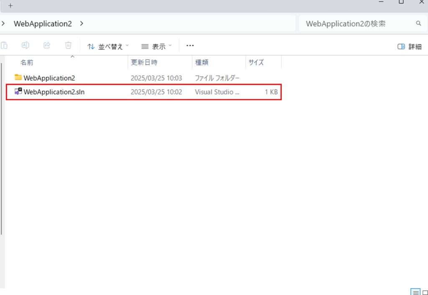Image resolution: width=428 pixels, height=295 pixels.
Task: Minimize the Explorer window
Action: coord(381,2)
